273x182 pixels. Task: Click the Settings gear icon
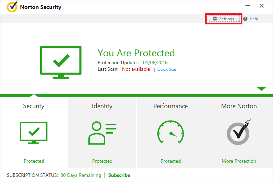(215, 19)
